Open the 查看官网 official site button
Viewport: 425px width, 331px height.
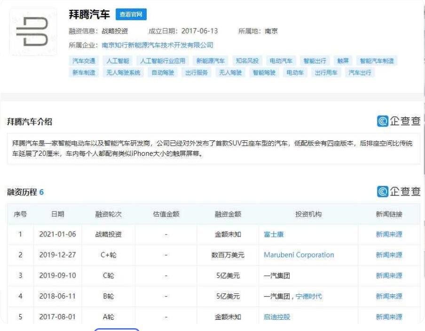click(x=131, y=15)
